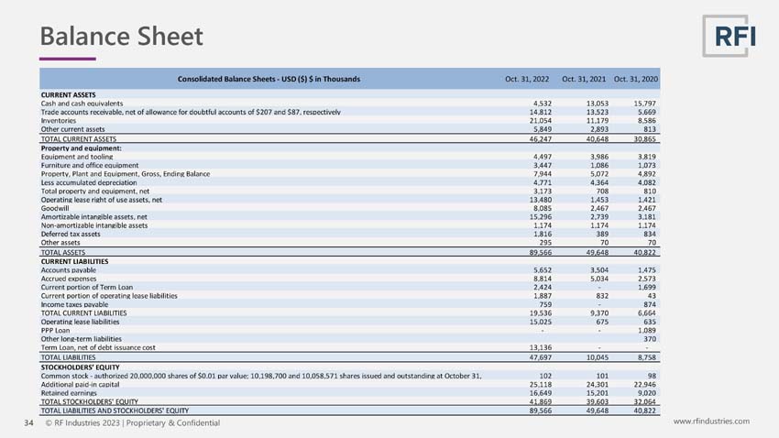Click the slide page number 34

28,423
